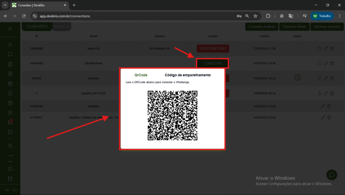This screenshot has width=345, height=195.
Task: Select the Conexões | DeskRio browser tab
Action: point(40,5)
